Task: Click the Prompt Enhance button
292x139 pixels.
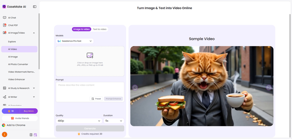Action: coord(114,99)
